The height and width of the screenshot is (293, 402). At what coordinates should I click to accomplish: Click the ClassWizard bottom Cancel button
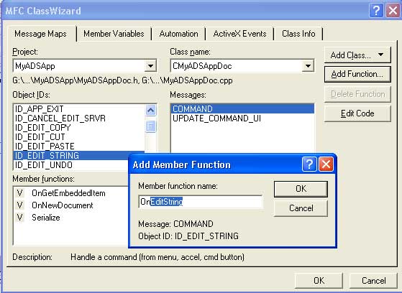(373, 281)
